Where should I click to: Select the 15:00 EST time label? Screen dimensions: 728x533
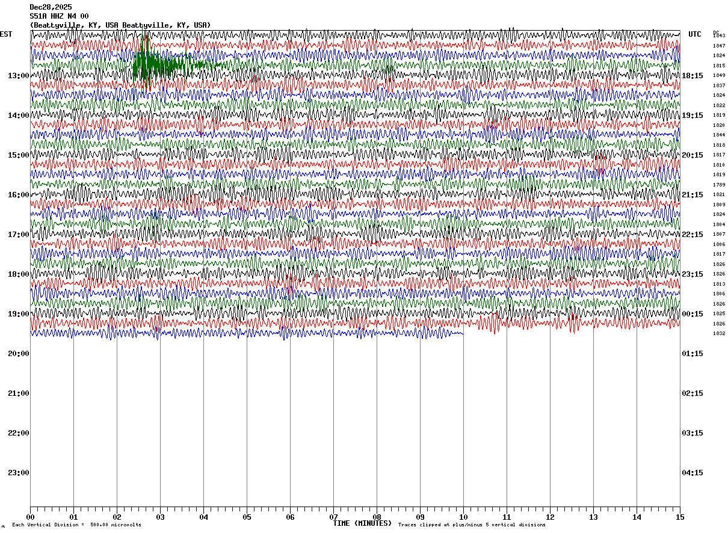pyautogui.click(x=19, y=155)
